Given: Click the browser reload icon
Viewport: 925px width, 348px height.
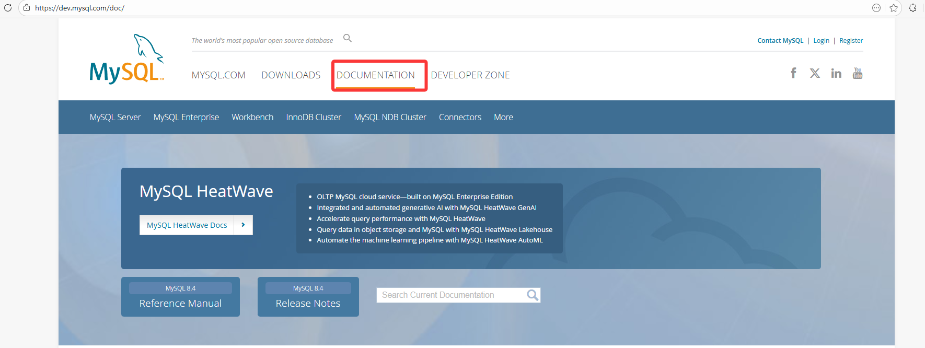Looking at the screenshot, I should 8,8.
